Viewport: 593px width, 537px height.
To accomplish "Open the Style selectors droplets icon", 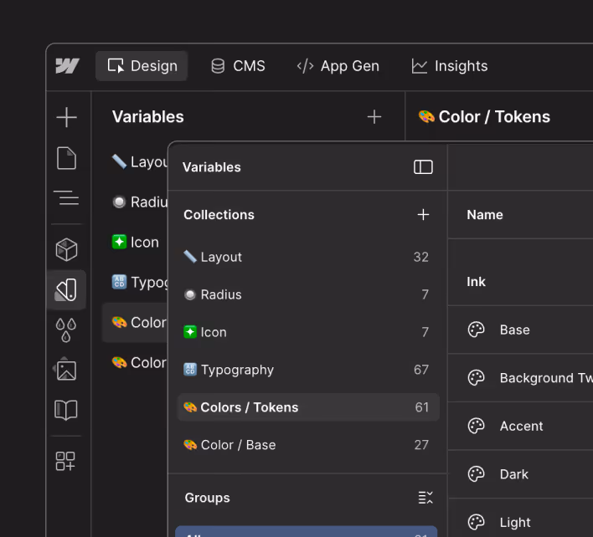I will [x=66, y=330].
